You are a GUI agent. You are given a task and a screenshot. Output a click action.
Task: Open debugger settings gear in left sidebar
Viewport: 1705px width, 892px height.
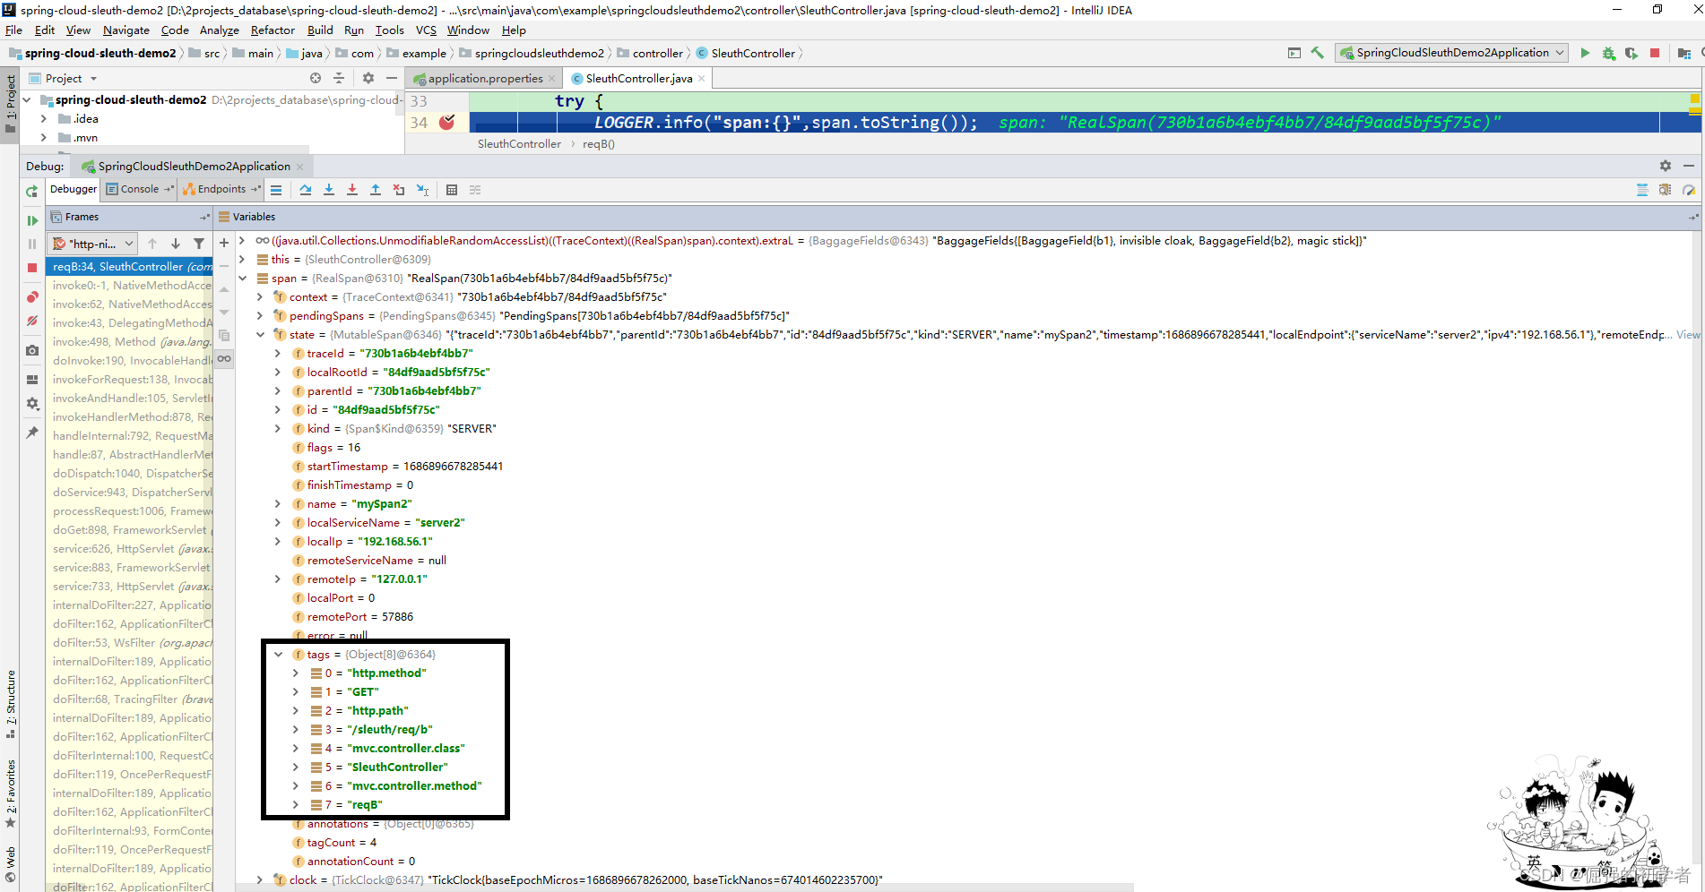point(32,404)
